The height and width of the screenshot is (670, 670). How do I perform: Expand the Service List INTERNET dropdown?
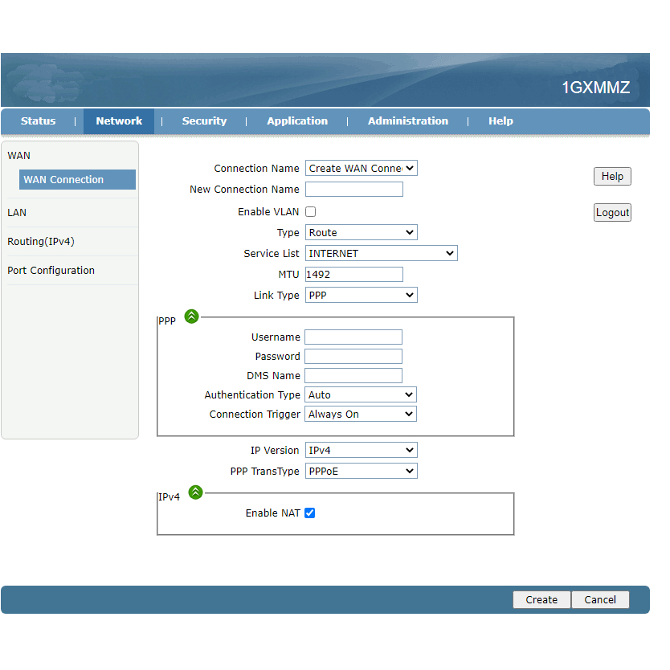point(381,254)
